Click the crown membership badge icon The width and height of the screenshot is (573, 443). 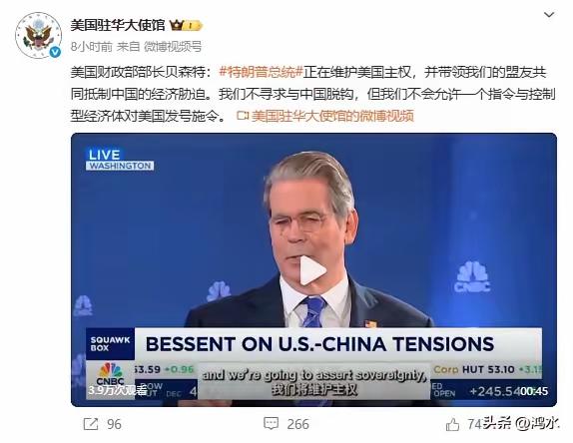(186, 25)
